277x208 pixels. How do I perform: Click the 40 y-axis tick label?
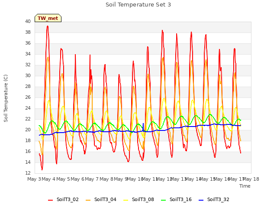coord(28,21)
